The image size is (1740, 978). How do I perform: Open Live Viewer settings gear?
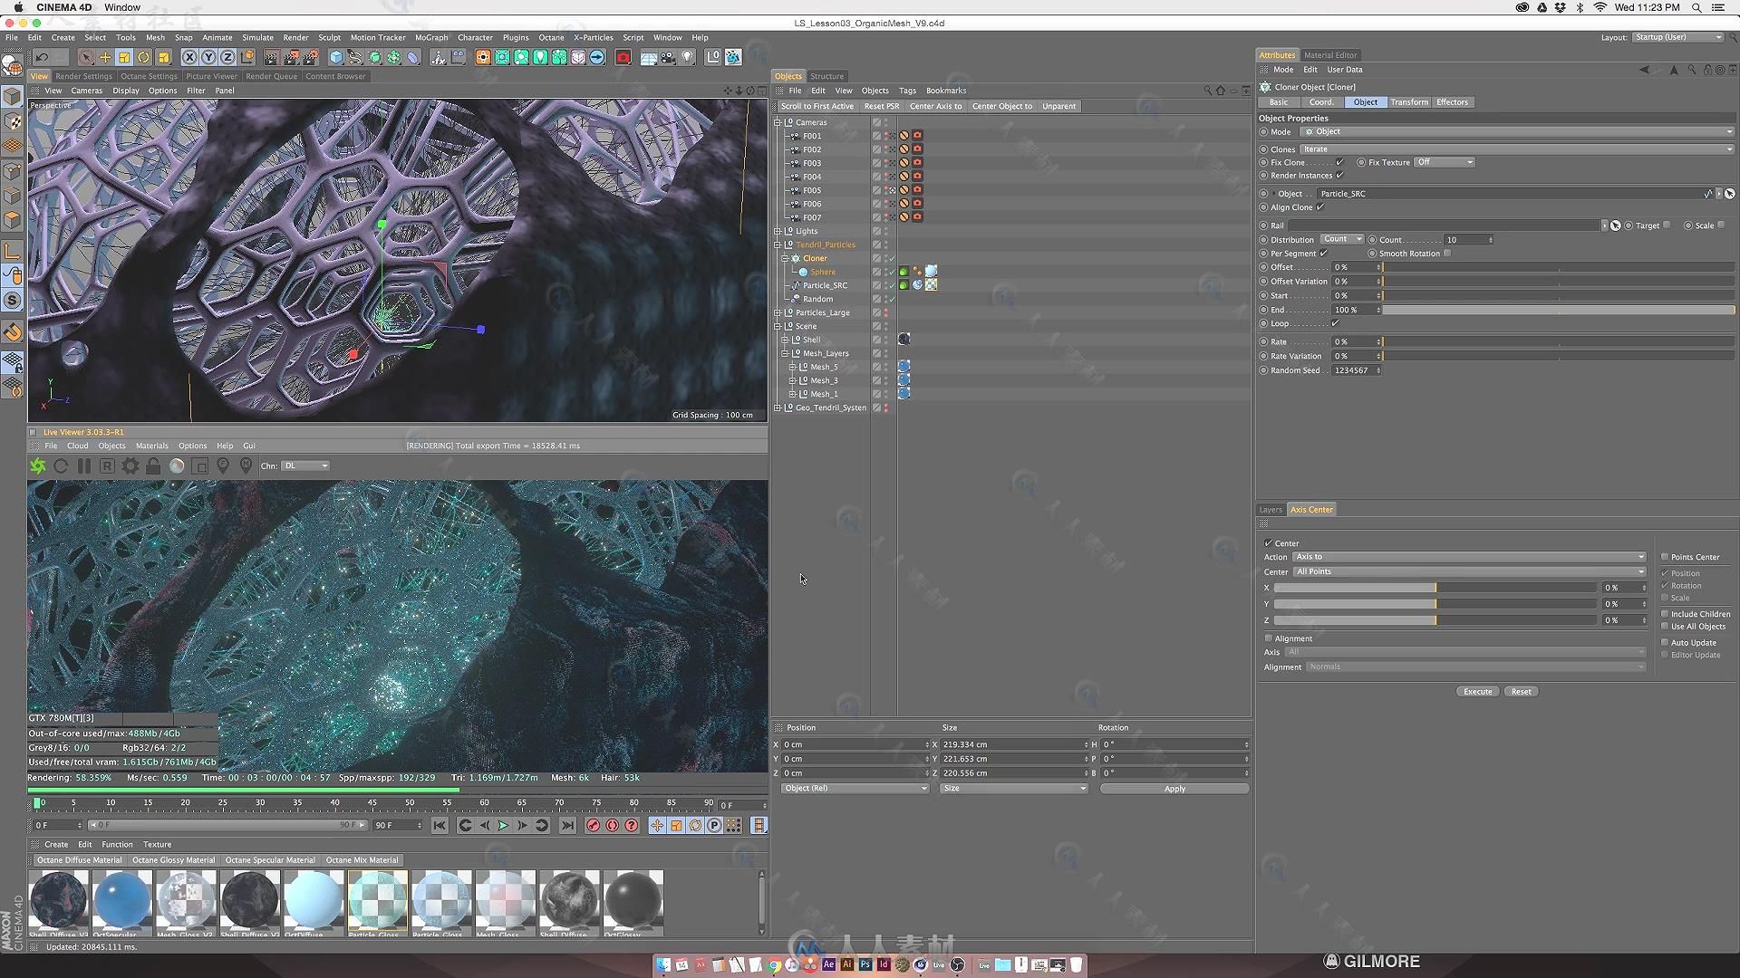pos(130,465)
